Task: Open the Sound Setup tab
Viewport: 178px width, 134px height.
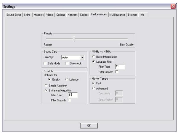Action: [14, 15]
